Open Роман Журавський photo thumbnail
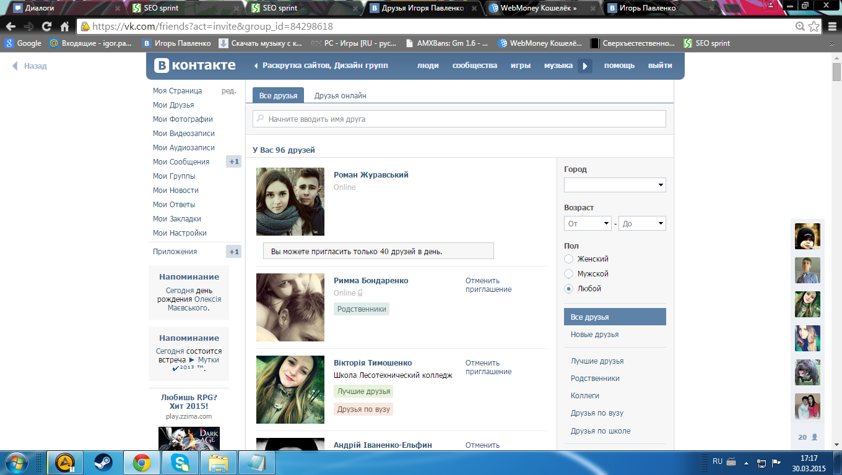This screenshot has width=842, height=475. [x=290, y=202]
